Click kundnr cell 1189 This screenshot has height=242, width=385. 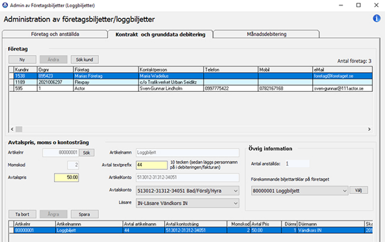coord(26,82)
